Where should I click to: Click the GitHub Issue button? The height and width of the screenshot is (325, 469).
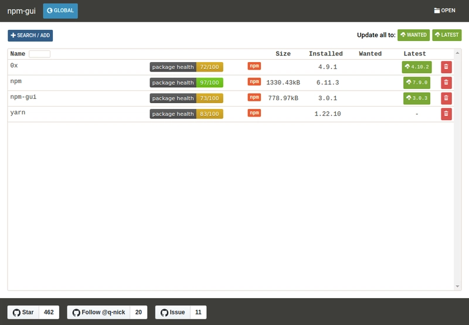[173, 312]
